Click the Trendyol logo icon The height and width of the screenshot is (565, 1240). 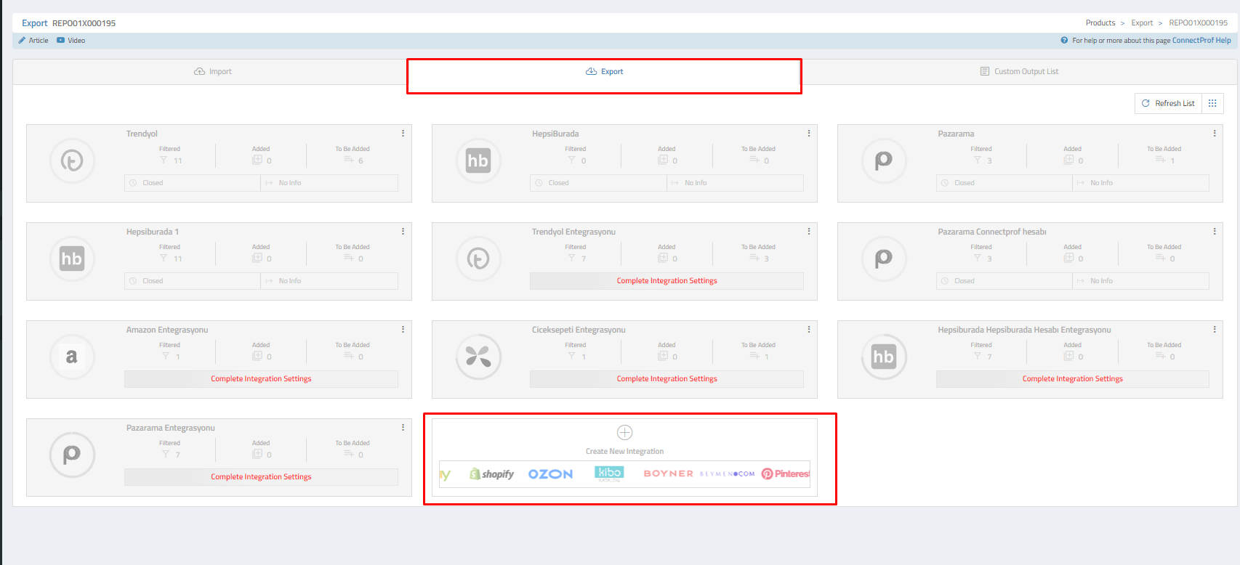tap(72, 160)
